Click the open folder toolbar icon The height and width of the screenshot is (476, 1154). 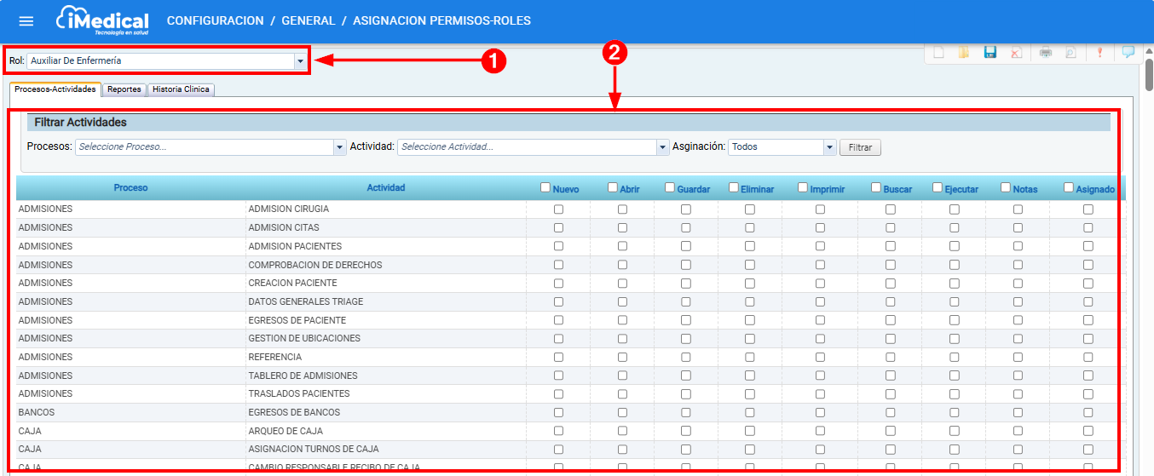click(964, 53)
